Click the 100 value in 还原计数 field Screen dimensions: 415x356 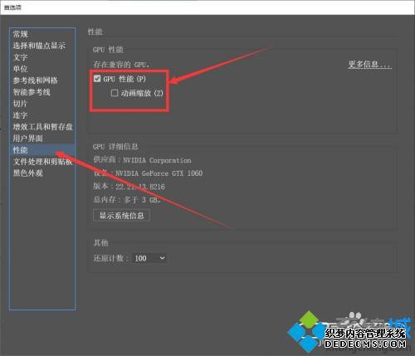(140, 258)
